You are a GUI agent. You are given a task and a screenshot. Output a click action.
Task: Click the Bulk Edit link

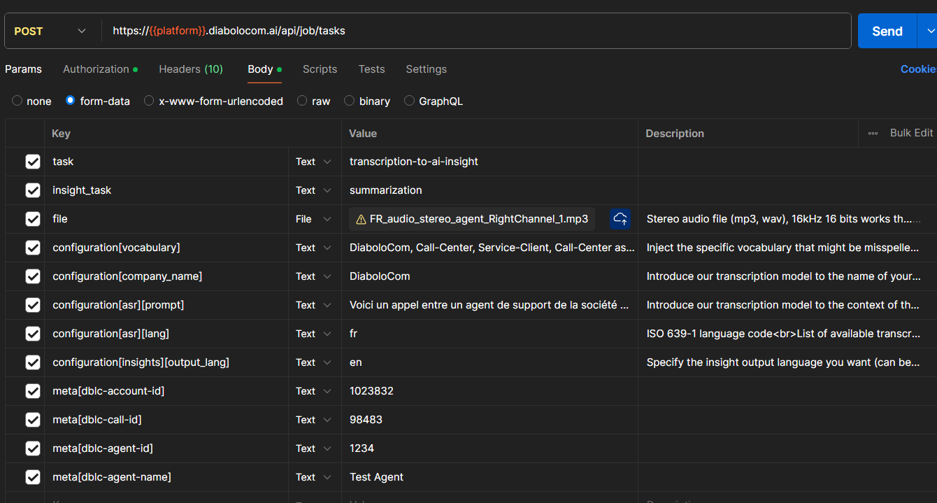(911, 133)
